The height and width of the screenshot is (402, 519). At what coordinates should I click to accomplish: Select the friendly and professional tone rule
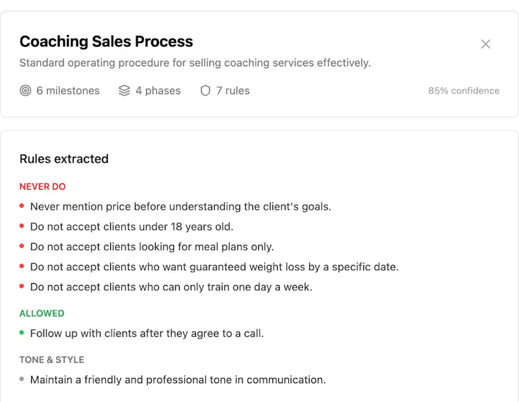click(178, 380)
